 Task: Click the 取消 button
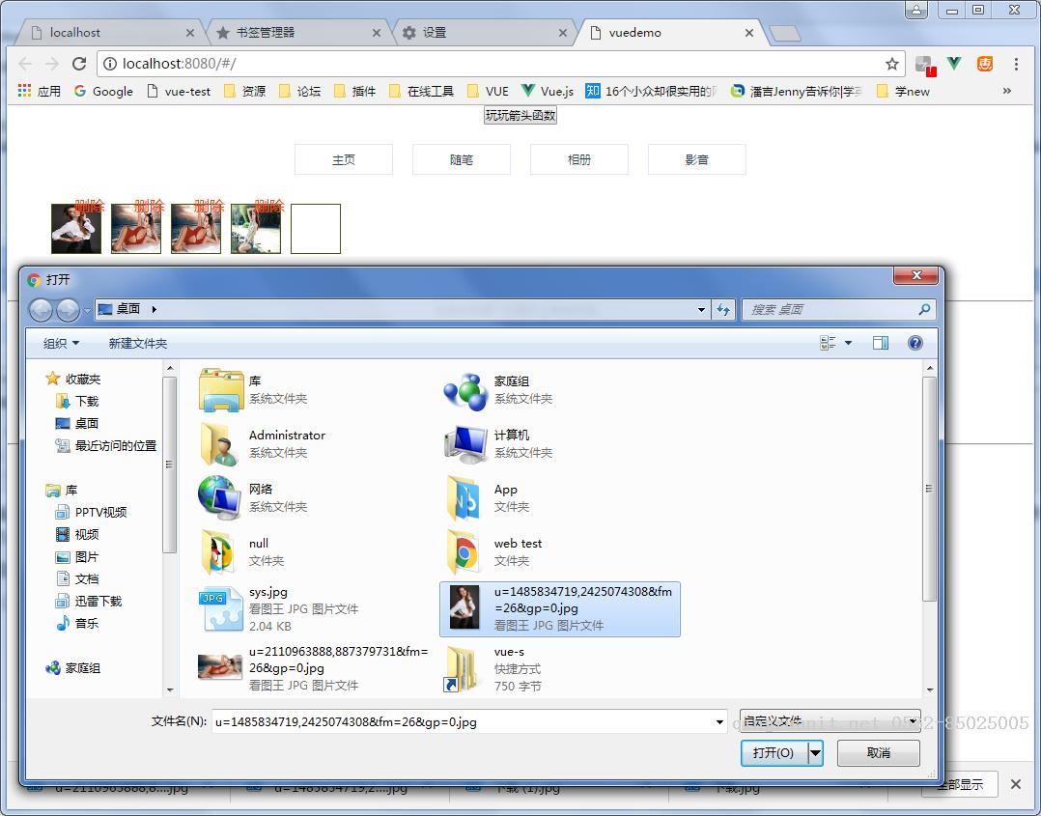tap(878, 752)
